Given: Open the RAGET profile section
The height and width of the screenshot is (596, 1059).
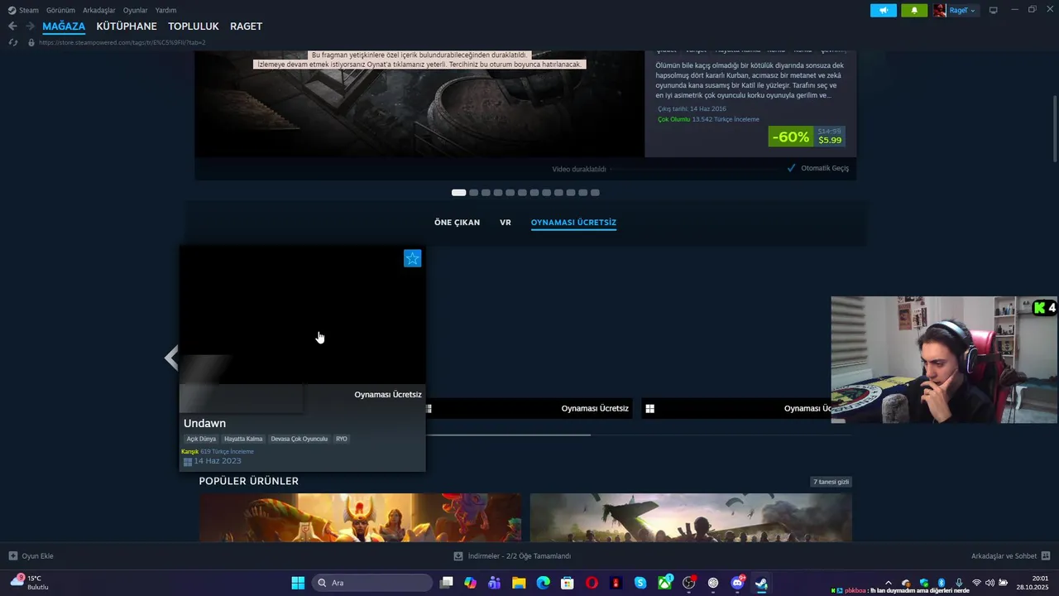Looking at the screenshot, I should coord(246,26).
